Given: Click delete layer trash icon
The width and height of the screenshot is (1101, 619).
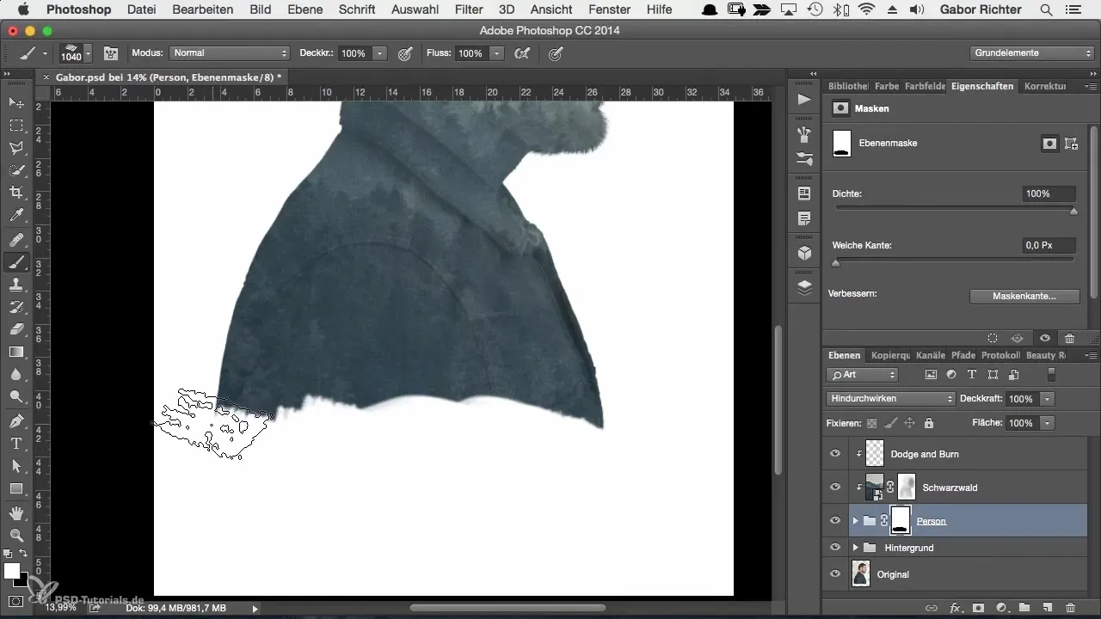Looking at the screenshot, I should [1070, 607].
